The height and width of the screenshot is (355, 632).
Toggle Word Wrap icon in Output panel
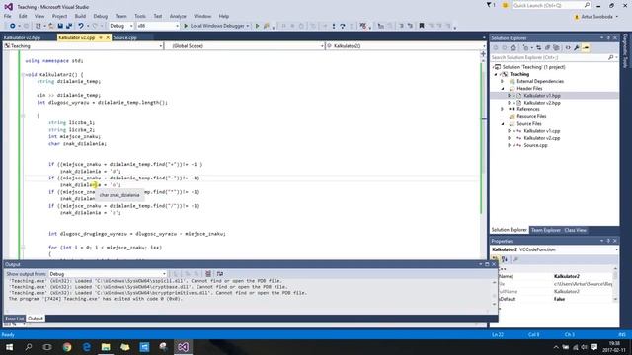pyautogui.click(x=219, y=274)
